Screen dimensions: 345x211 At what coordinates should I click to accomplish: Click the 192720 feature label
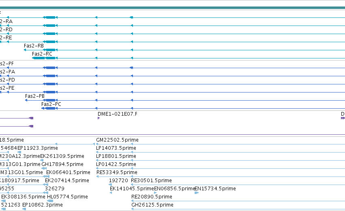118,181
